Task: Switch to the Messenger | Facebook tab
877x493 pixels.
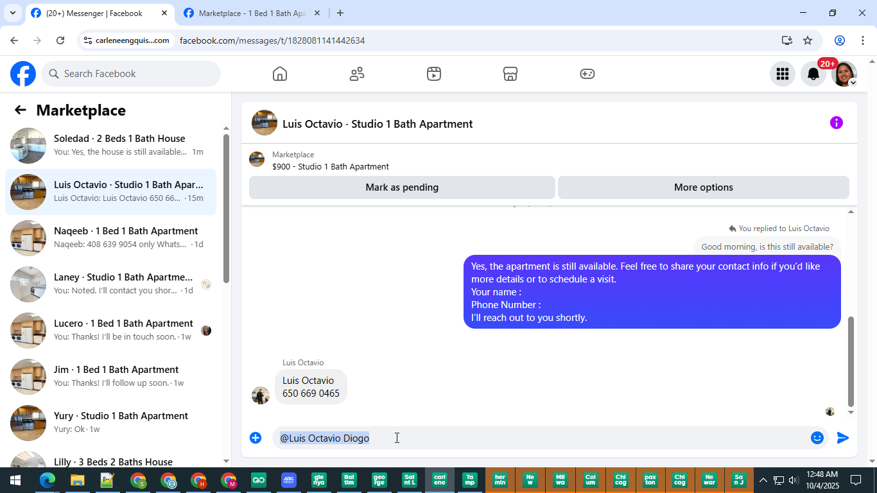Action: tap(100, 13)
